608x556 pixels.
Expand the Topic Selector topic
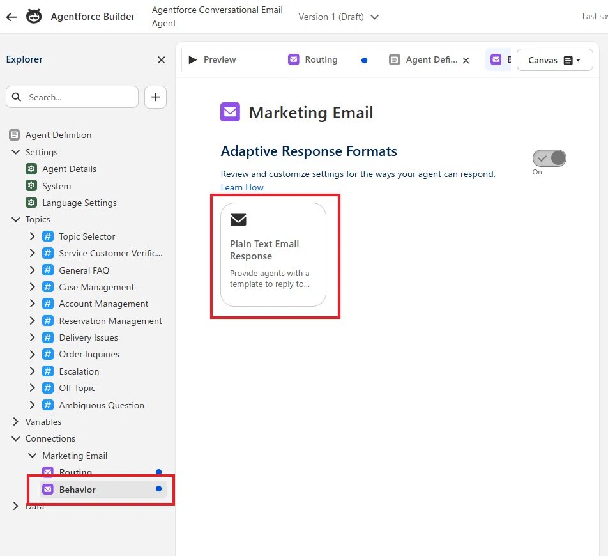[x=32, y=236]
